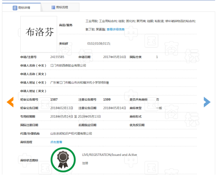Click the 专用权期限 label
The width and height of the screenshot is (220, 175).
pos(28,117)
